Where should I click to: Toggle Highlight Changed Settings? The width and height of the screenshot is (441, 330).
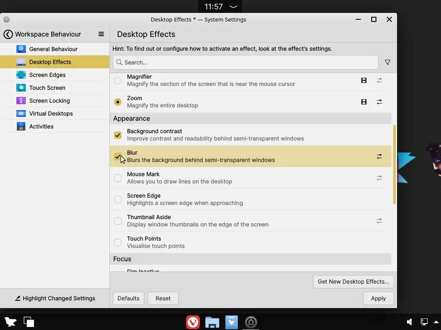coord(55,298)
